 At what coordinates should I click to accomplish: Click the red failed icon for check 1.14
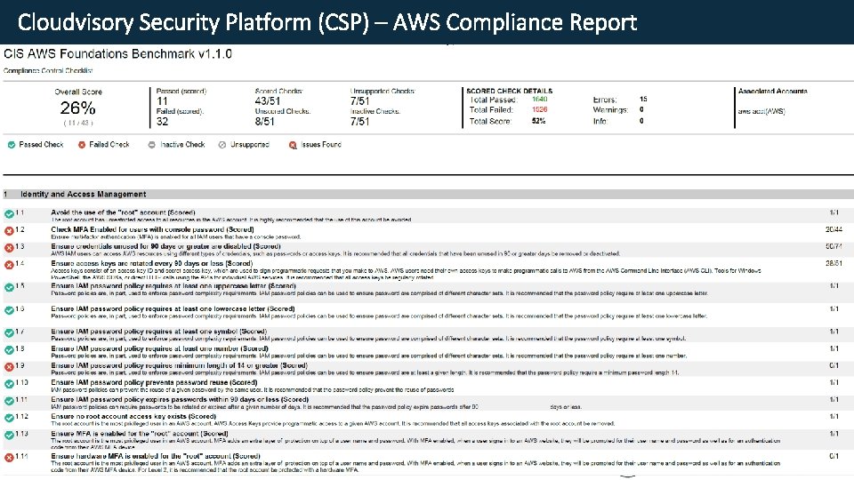click(x=8, y=457)
